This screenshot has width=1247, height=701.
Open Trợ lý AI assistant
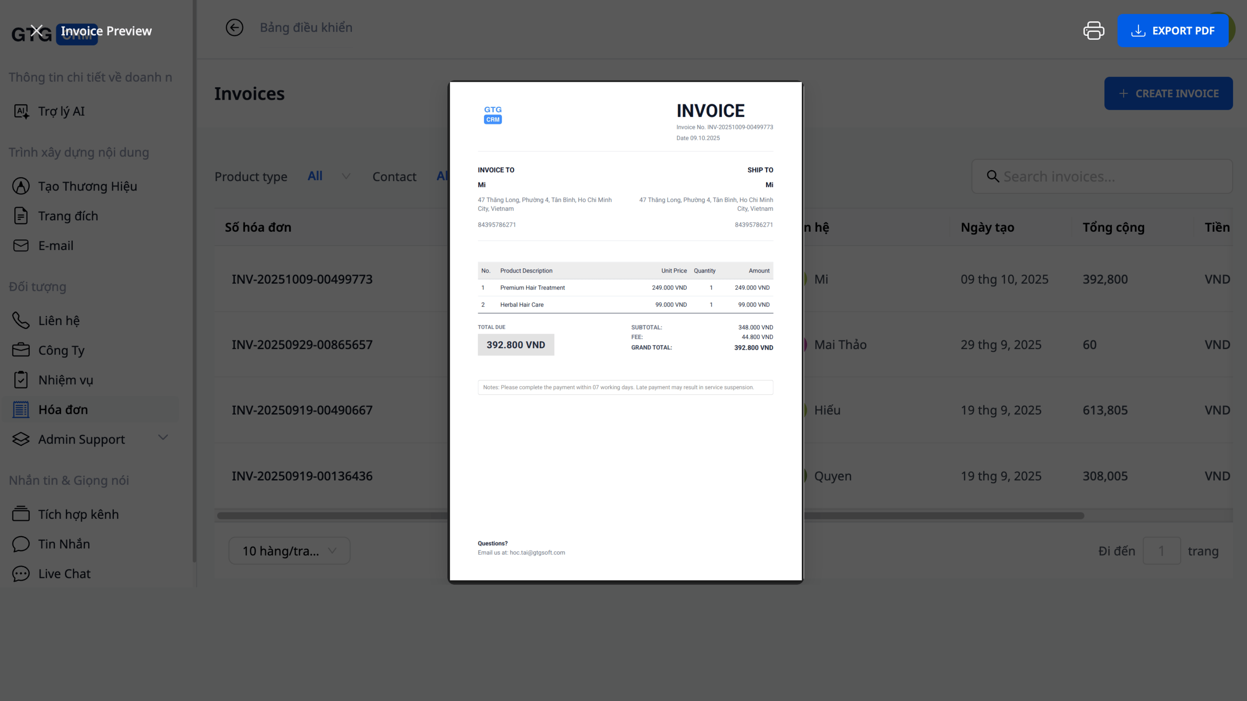61,111
